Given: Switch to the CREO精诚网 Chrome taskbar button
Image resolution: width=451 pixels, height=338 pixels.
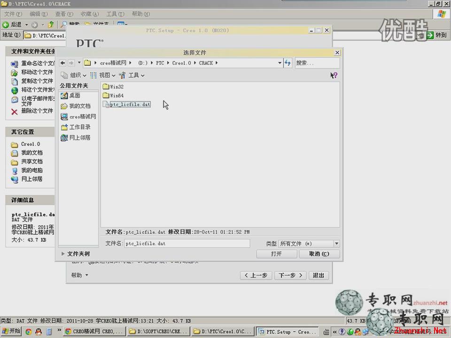Looking at the screenshot, I should point(94,331).
